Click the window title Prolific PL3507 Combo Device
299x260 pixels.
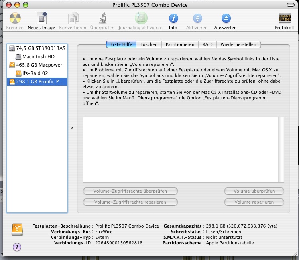point(150,5)
